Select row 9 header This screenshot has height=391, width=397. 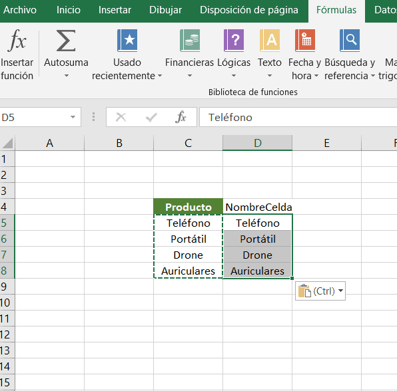(x=7, y=287)
